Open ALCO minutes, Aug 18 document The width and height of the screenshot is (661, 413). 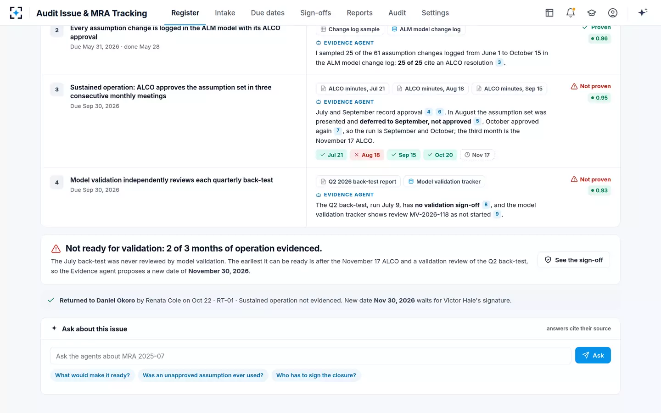(430, 89)
